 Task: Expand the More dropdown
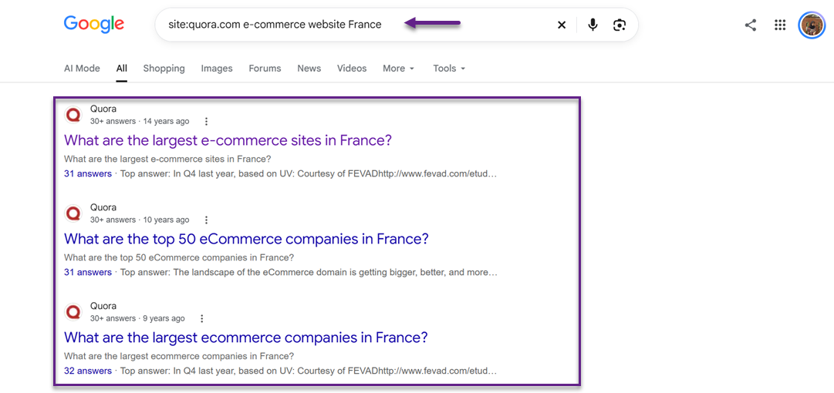[x=398, y=68]
